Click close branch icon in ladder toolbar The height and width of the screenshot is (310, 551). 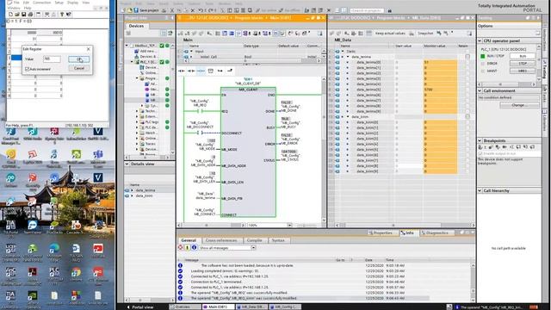click(x=230, y=71)
